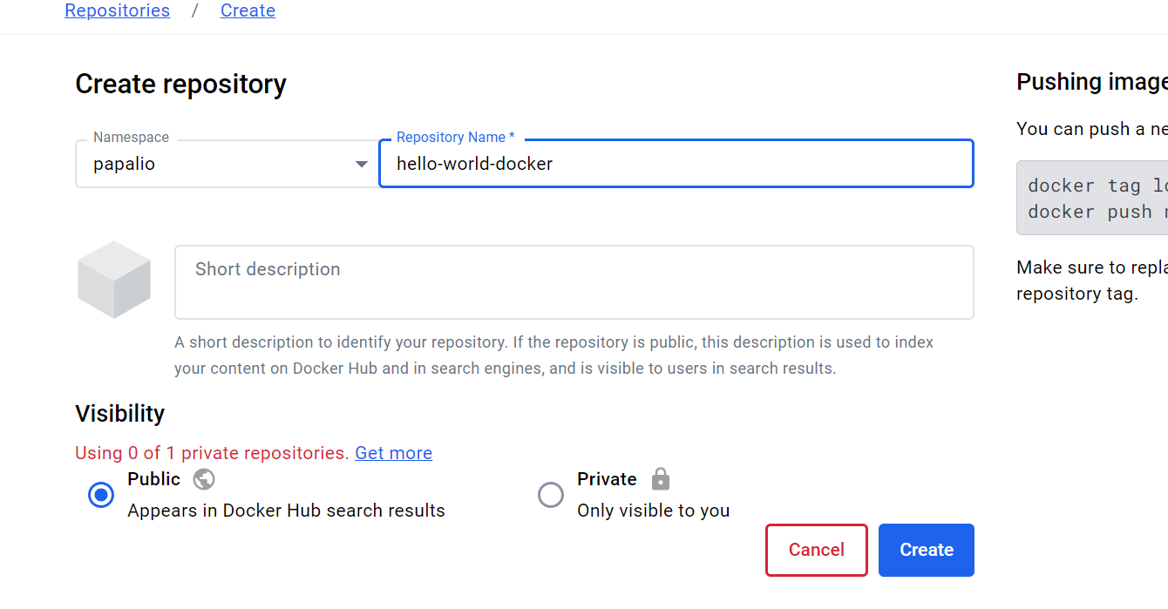
Task: Click the globe icon beside Public
Action: pyautogui.click(x=204, y=479)
